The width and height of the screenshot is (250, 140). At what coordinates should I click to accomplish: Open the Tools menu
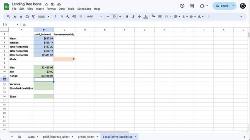click(x=71, y=9)
